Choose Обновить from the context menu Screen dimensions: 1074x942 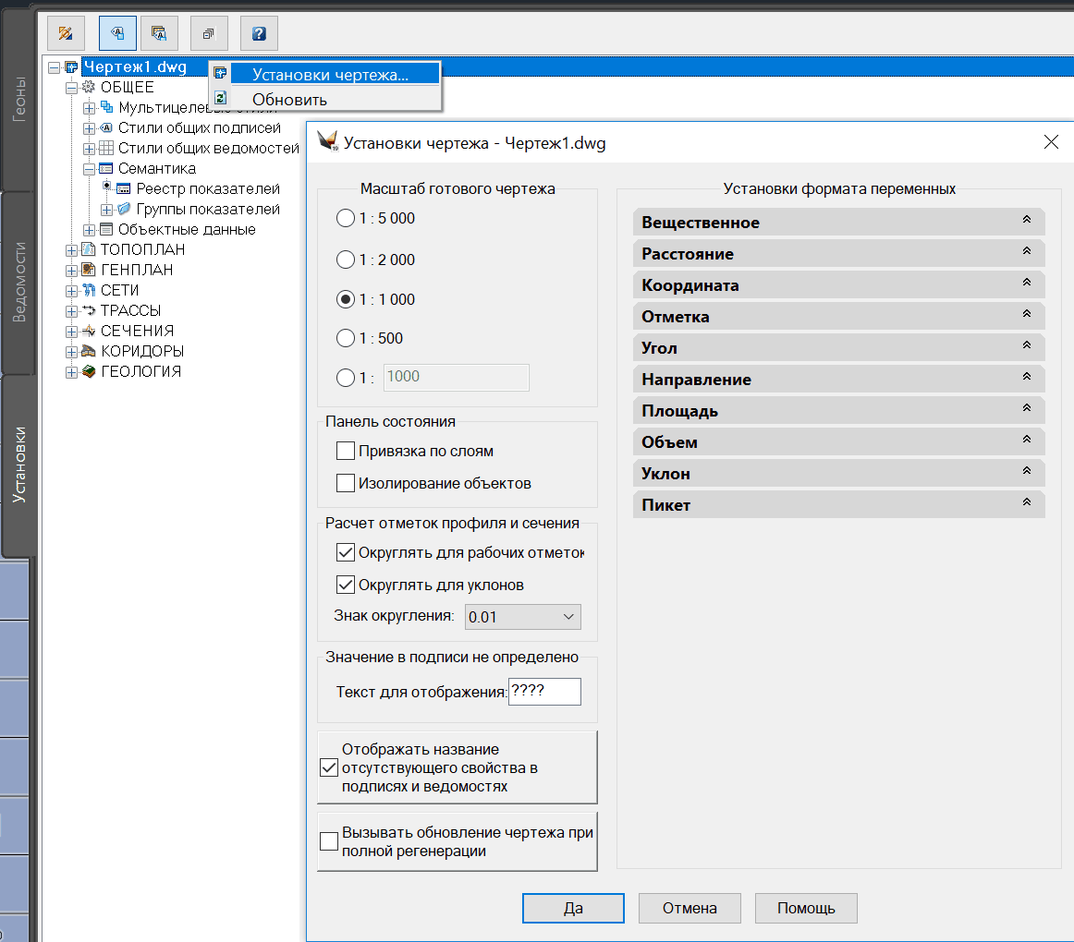coord(289,100)
